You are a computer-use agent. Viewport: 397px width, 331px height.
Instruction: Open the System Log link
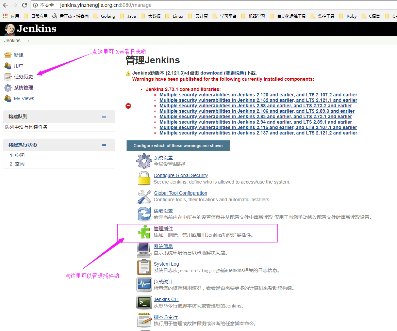[x=166, y=264]
